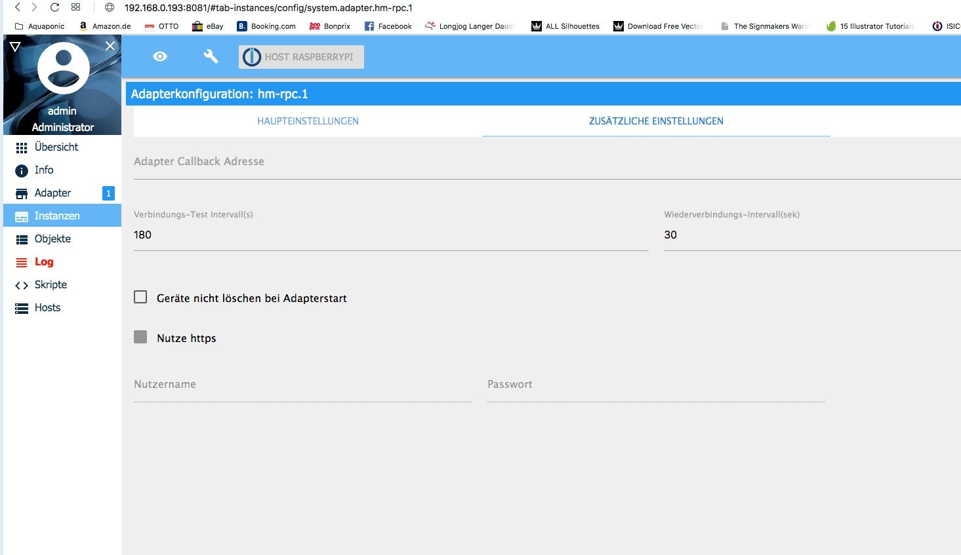Click the browser back arrow
The width and height of the screenshot is (961, 555).
coord(17,7)
